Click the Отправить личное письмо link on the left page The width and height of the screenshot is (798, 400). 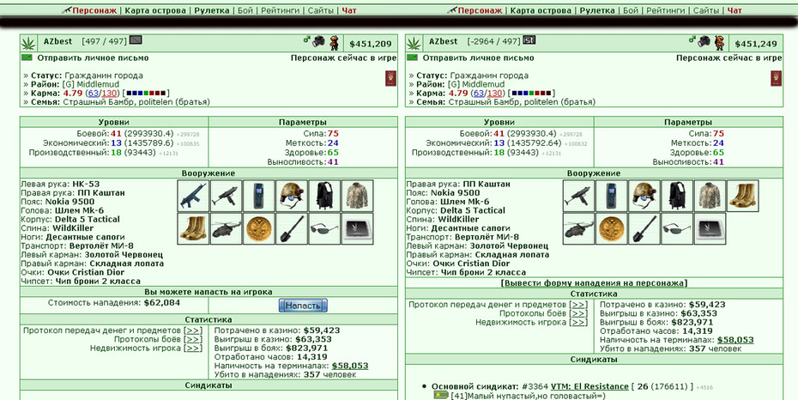click(x=94, y=58)
